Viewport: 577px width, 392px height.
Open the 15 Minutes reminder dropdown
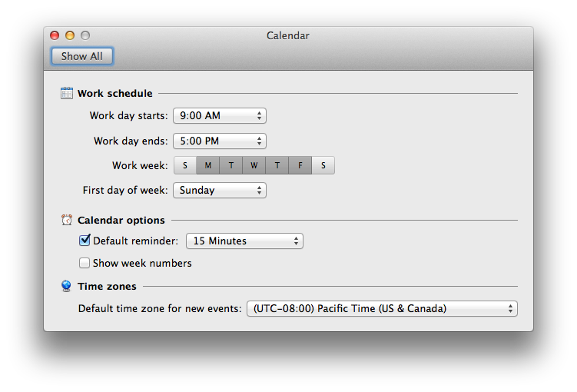(x=245, y=241)
